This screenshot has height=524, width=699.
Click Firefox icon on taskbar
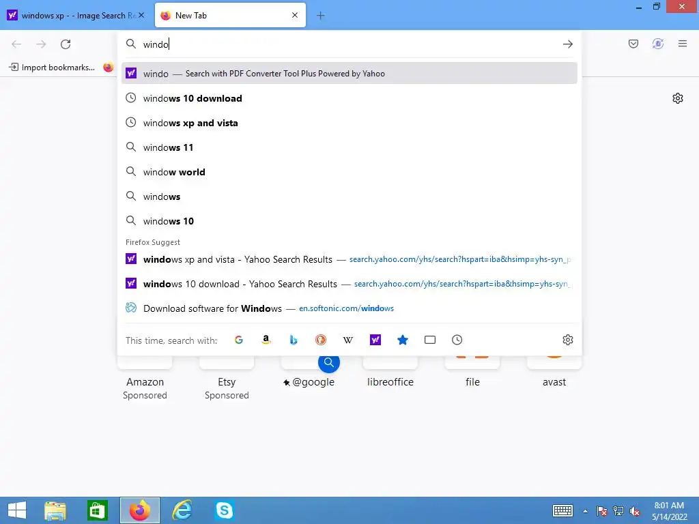click(x=140, y=510)
